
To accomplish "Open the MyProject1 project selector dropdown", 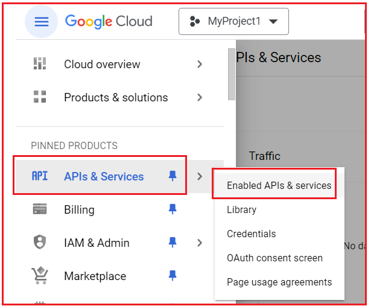I will (233, 22).
